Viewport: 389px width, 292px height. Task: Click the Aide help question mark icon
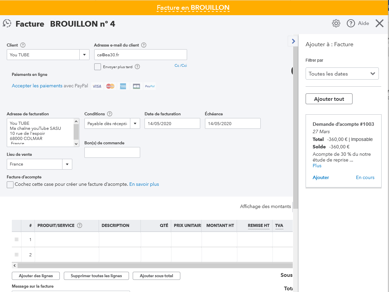coord(351,23)
